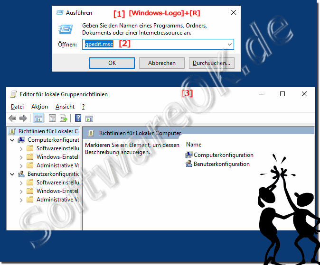Click Abbrechen in the Ausführen dialog
This screenshot has height=265, width=320.
[162, 63]
